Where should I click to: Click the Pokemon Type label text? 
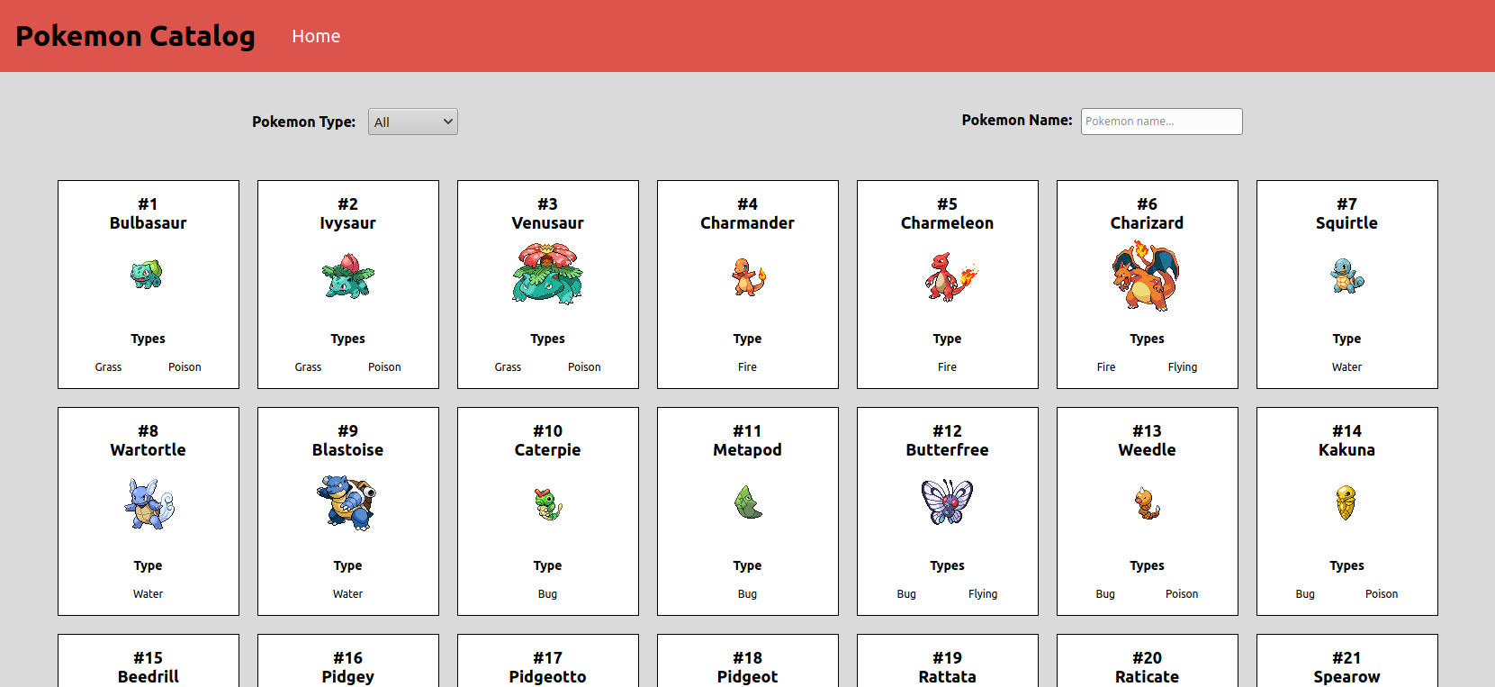point(303,122)
